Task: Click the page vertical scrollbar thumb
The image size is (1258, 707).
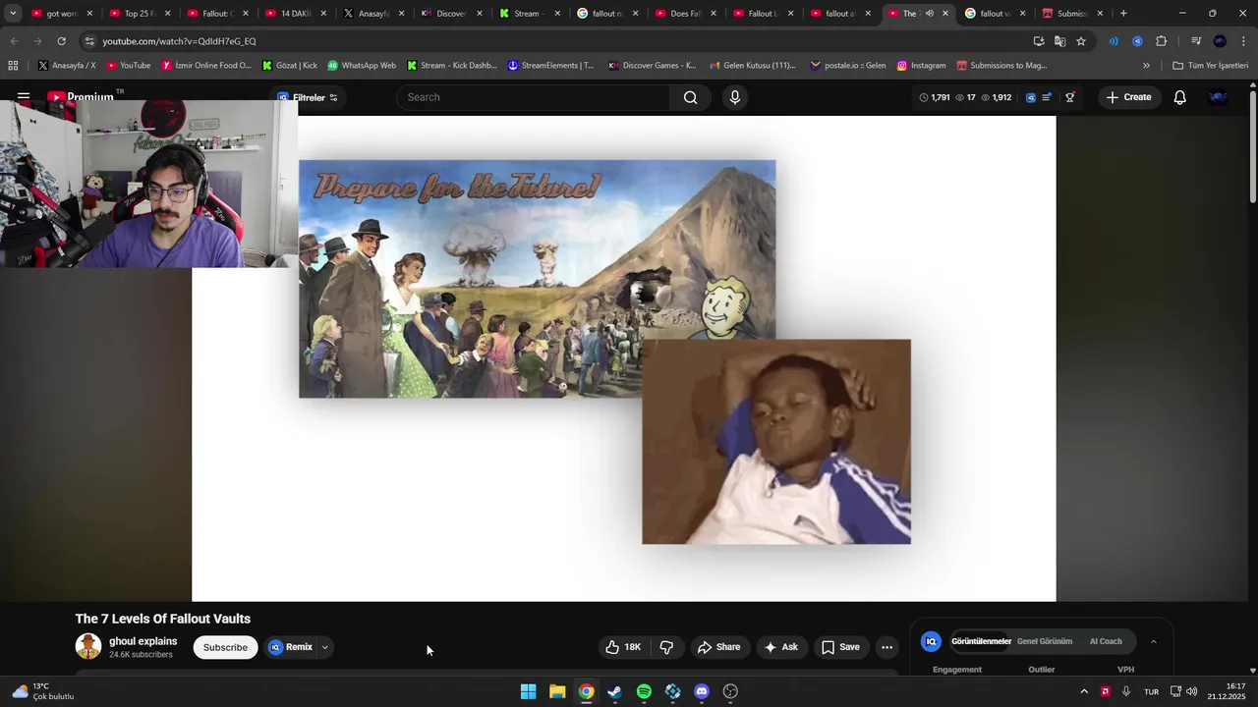Action: point(1253,147)
